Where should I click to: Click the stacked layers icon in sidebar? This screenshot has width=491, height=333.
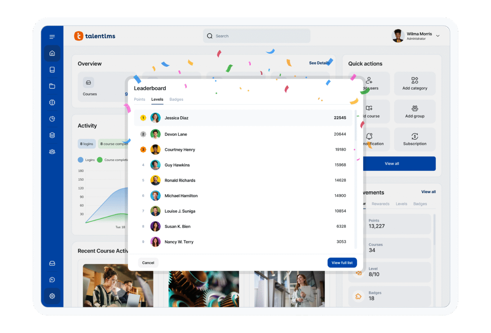52,135
